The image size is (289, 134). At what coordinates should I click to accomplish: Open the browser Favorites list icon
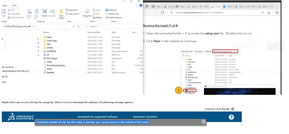click(x=277, y=13)
